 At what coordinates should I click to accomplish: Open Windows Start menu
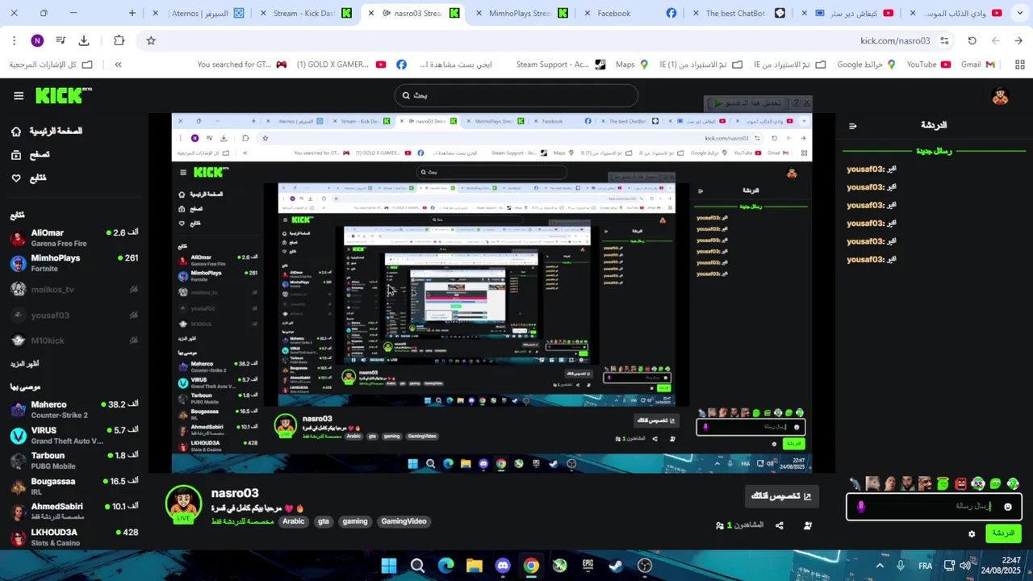pyautogui.click(x=388, y=566)
